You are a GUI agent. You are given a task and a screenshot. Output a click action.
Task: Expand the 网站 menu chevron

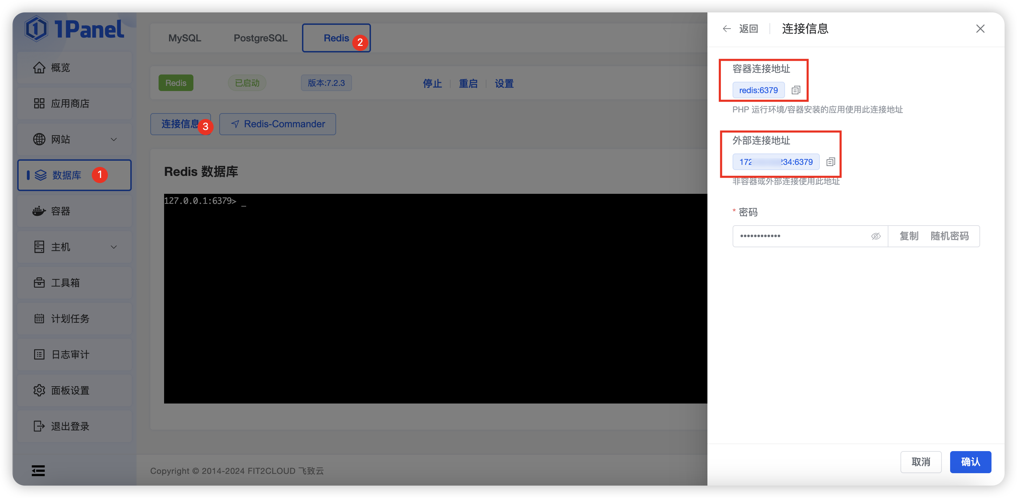(x=114, y=139)
